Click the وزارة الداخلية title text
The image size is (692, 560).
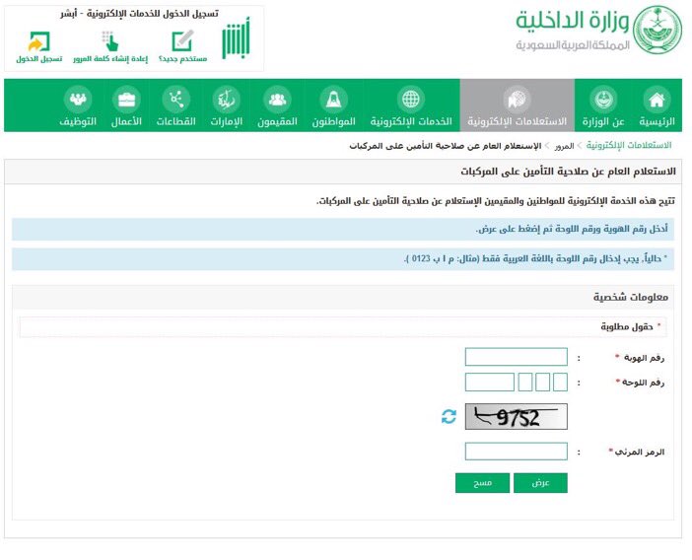[x=573, y=21]
